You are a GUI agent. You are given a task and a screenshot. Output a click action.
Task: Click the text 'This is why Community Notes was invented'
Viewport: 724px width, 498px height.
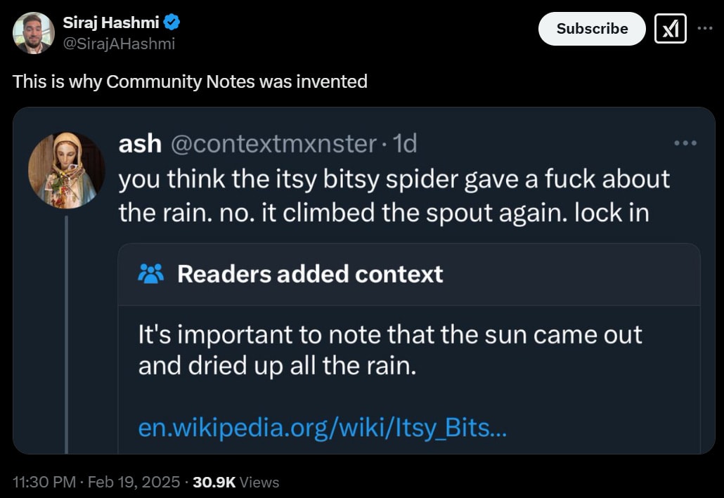pos(190,81)
